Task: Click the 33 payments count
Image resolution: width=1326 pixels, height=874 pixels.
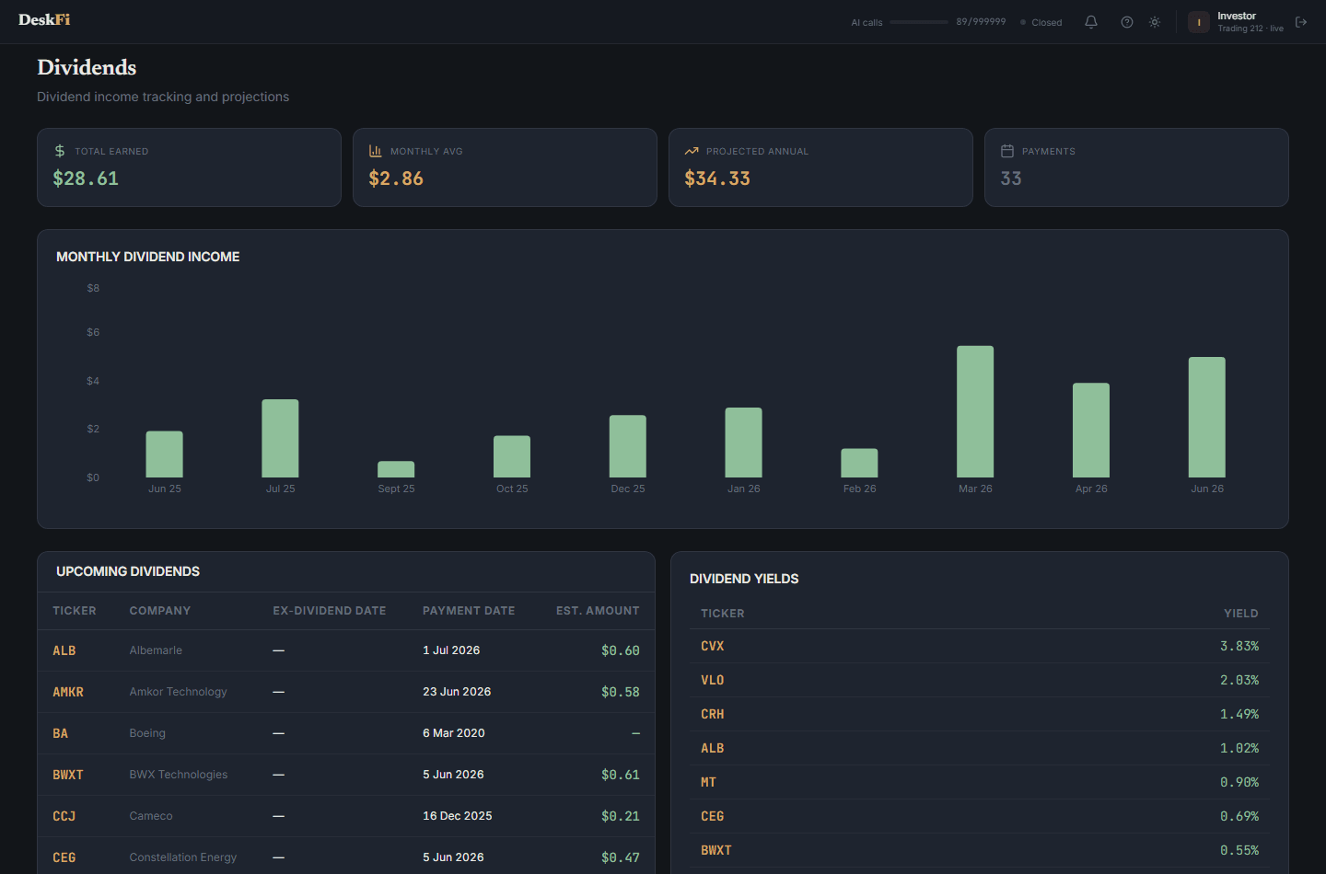Action: 1011,178
